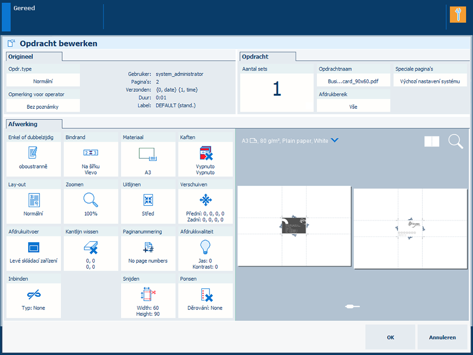Open the Zoomen 100% setting
The image size is (473, 355).
pos(91,206)
